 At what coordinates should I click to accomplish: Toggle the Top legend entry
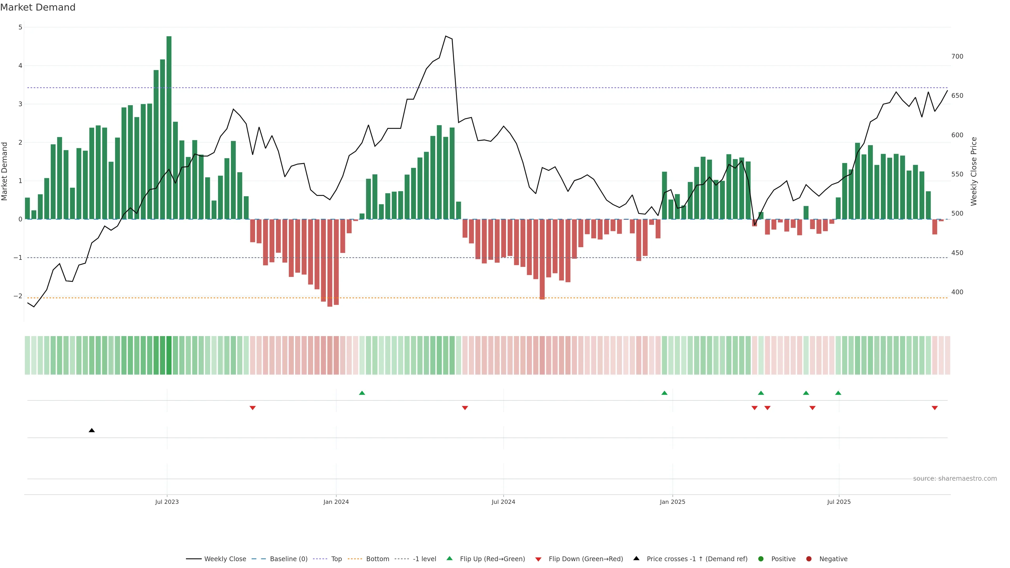(x=336, y=559)
